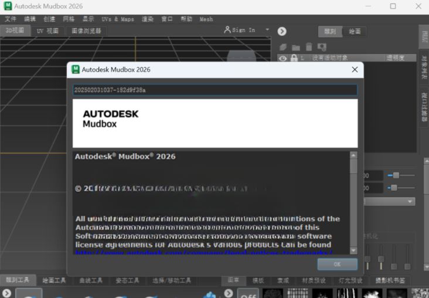Open the Sign In dropdown arrow
Screen dimensions: 429x298
pyautogui.click(x=267, y=29)
